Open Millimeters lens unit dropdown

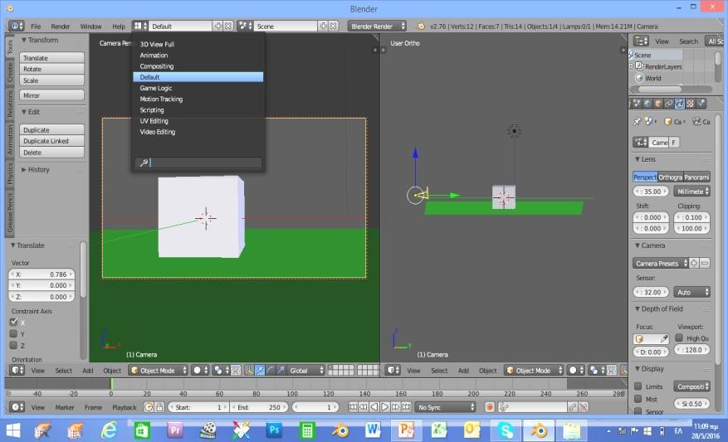(691, 192)
